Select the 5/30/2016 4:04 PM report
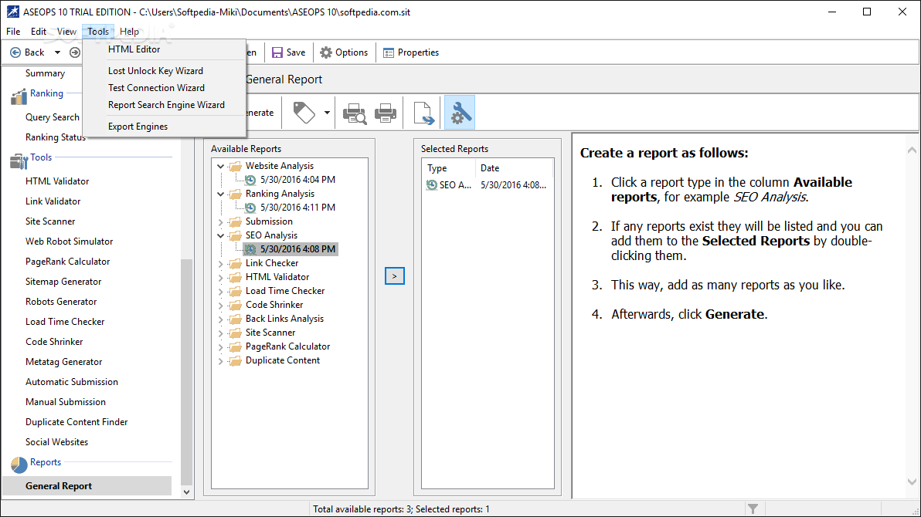Screen dimensions: 921x517 coord(297,180)
